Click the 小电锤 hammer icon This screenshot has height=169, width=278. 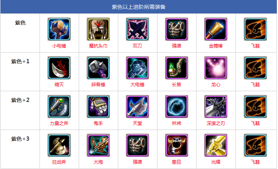(x=59, y=29)
